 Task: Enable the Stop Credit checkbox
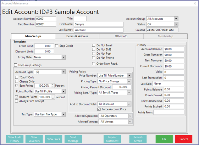point(57,46)
